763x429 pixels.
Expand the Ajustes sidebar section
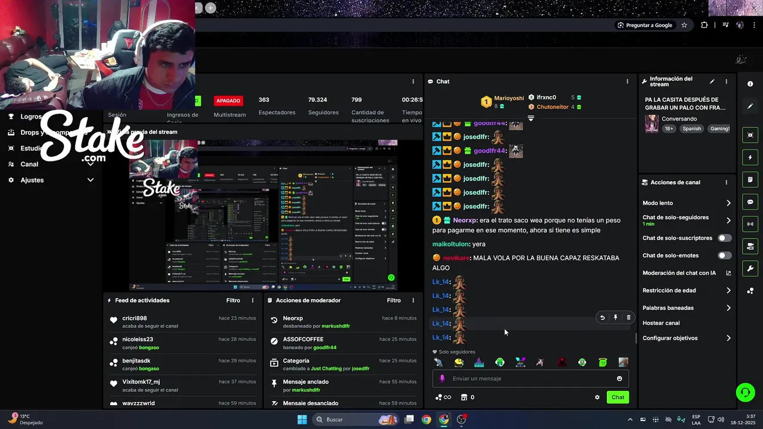91,180
